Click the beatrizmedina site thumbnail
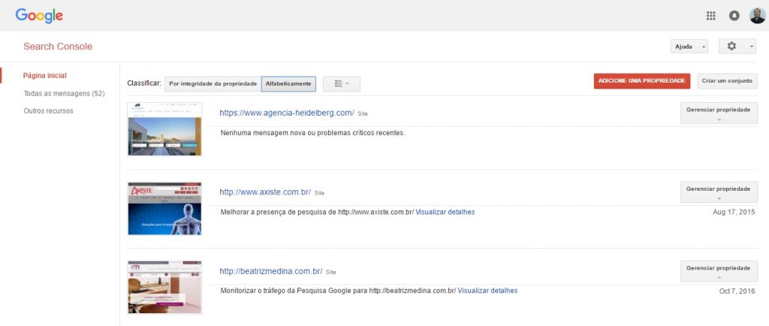Screen dimensions: 769x326 164,287
